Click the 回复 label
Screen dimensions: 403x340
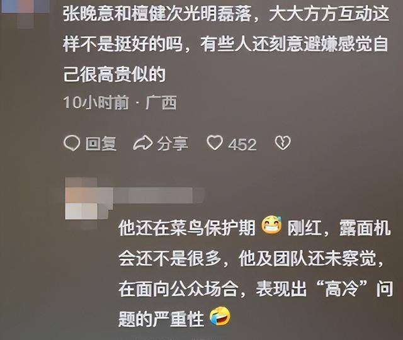coord(101,143)
